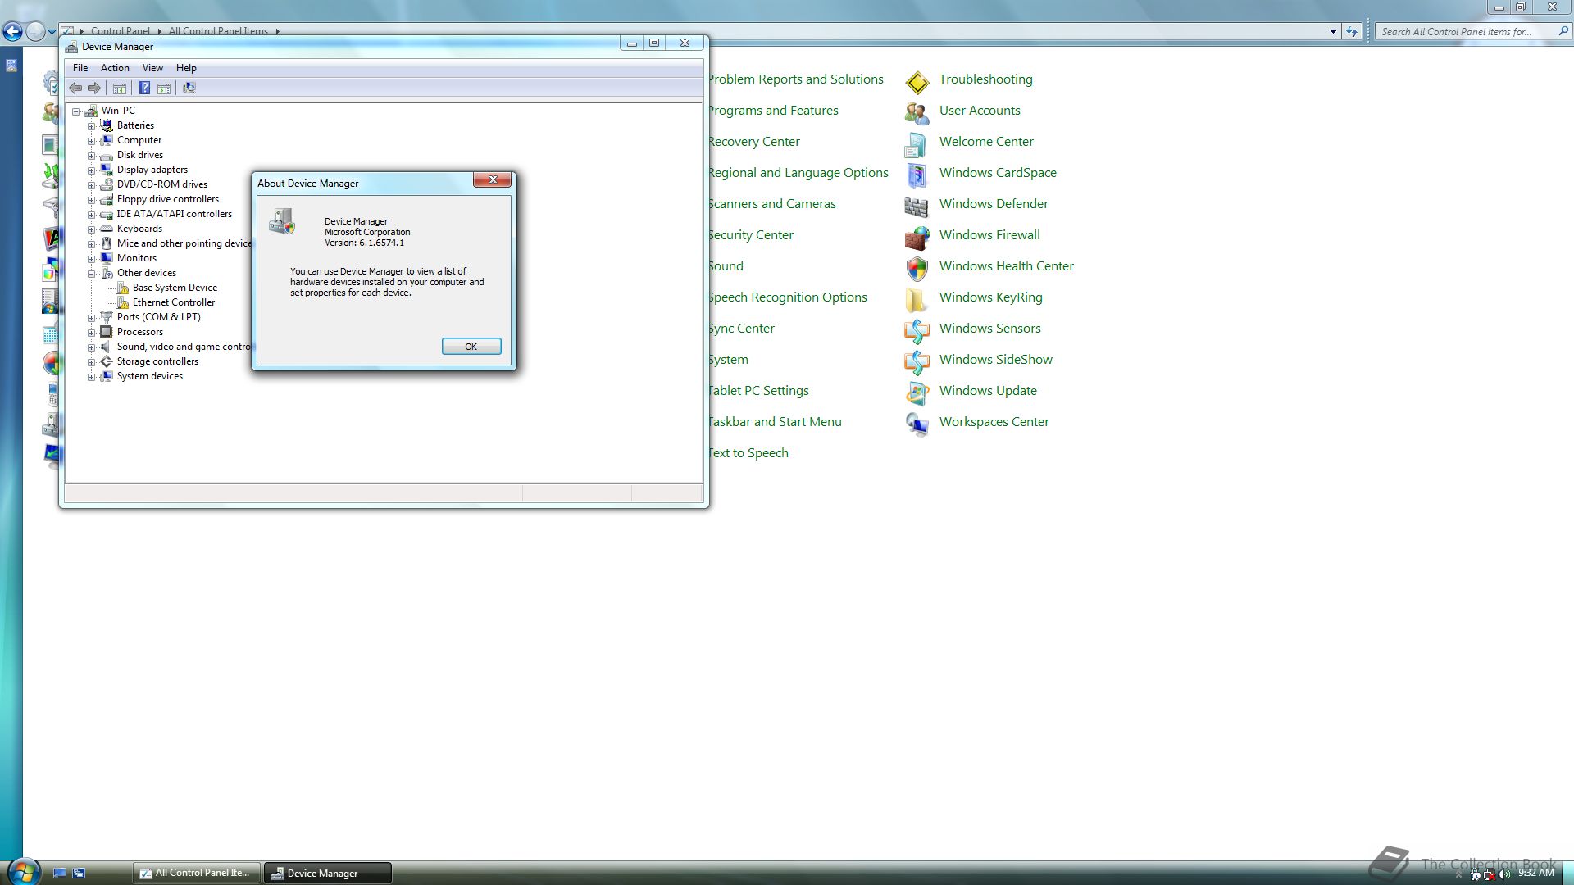Viewport: 1574px width, 885px height.
Task: Click the Windows SideShow icon
Action: coord(917,362)
